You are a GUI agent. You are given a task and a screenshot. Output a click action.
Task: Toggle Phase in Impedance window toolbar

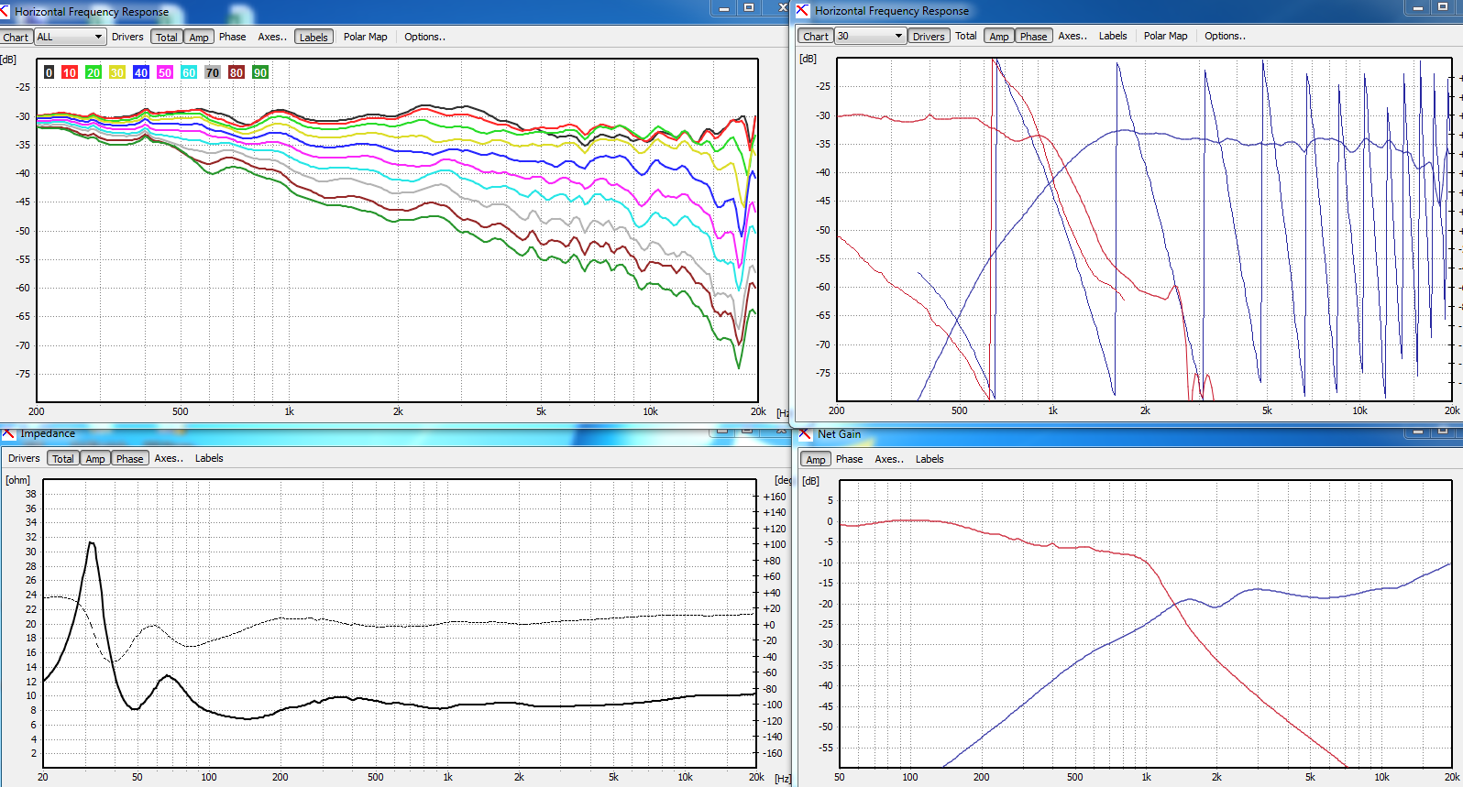pos(129,458)
